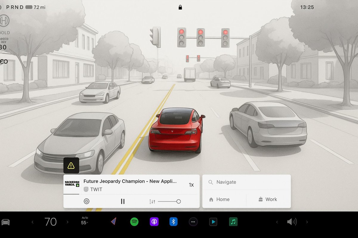Open Bluetooth settings
358x238 pixels.
[173, 222]
